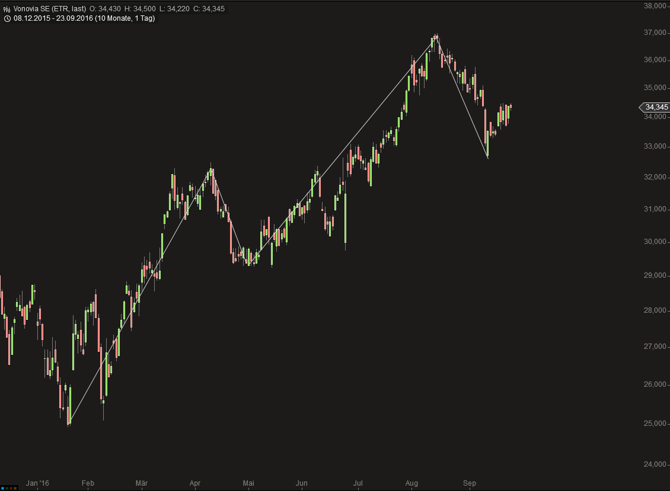Click the Feb time axis label

point(88,483)
